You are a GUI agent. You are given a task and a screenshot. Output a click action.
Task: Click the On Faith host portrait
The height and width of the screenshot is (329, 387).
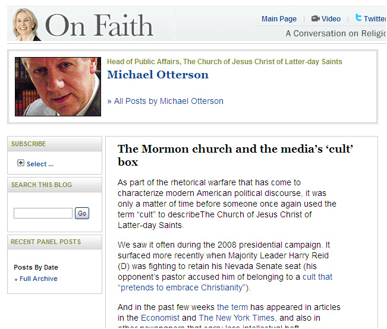(26, 24)
